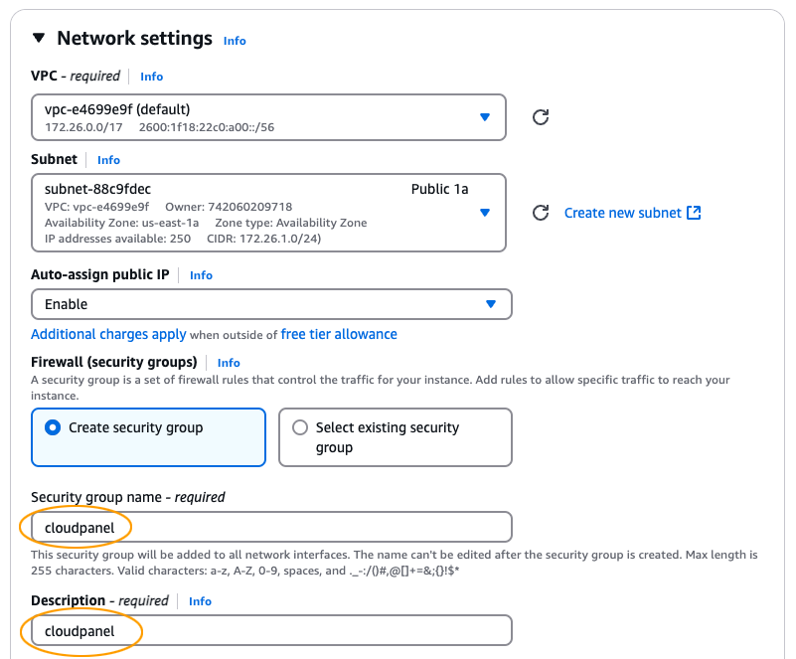Click Info next to Firewall security groups
Image resolution: width=796 pixels, height=659 pixels.
point(229,362)
